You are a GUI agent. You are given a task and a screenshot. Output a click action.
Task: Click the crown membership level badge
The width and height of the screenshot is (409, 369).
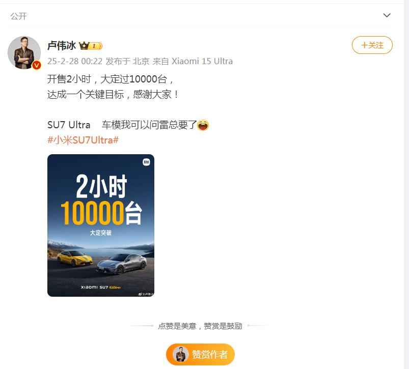click(91, 46)
